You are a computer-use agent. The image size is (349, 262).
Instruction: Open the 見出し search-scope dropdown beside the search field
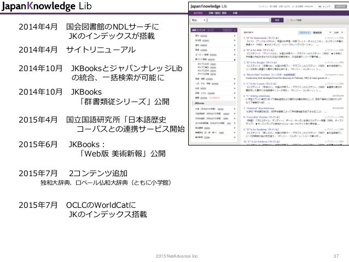point(198,20)
